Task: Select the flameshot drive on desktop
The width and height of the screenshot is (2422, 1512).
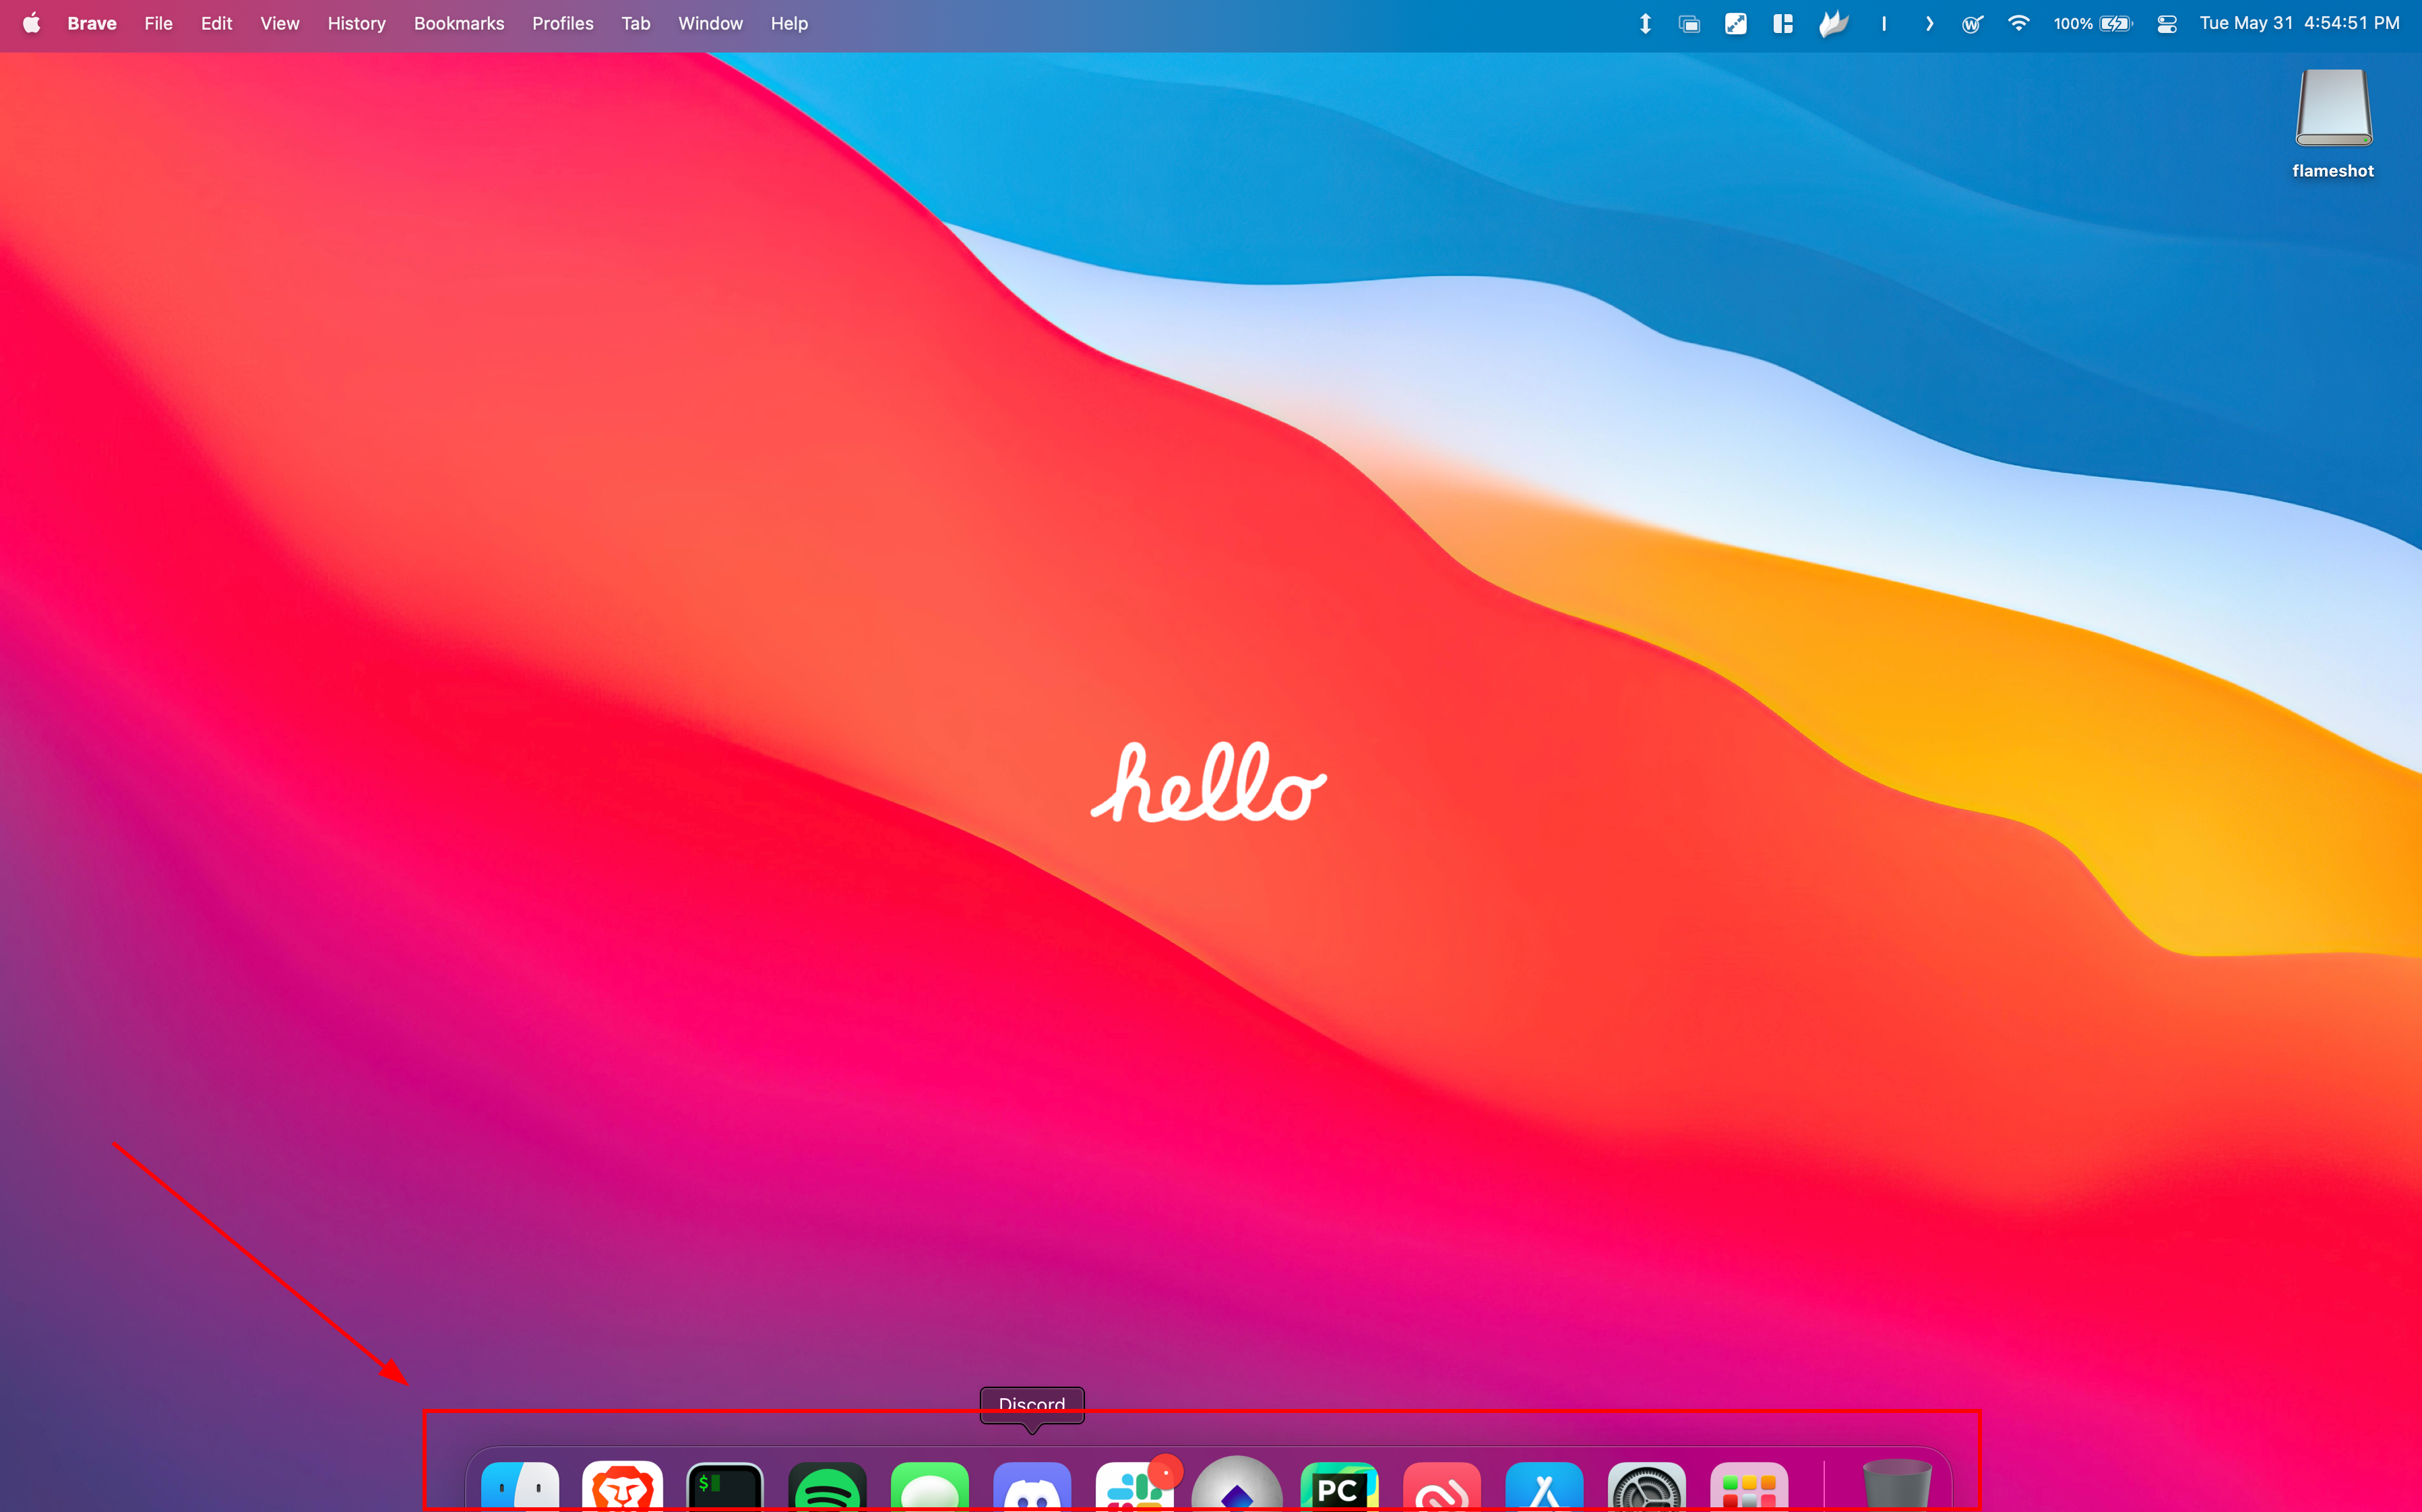Action: tap(2332, 110)
